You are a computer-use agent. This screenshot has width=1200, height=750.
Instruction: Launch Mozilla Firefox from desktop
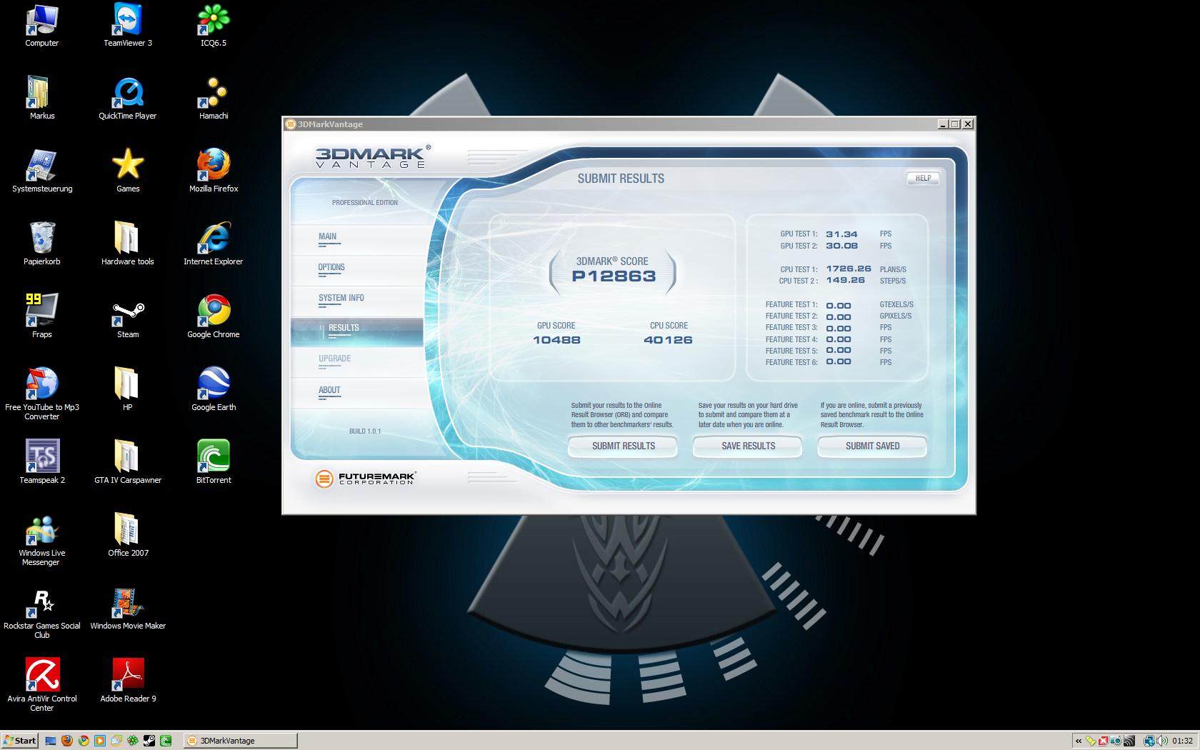click(x=214, y=171)
